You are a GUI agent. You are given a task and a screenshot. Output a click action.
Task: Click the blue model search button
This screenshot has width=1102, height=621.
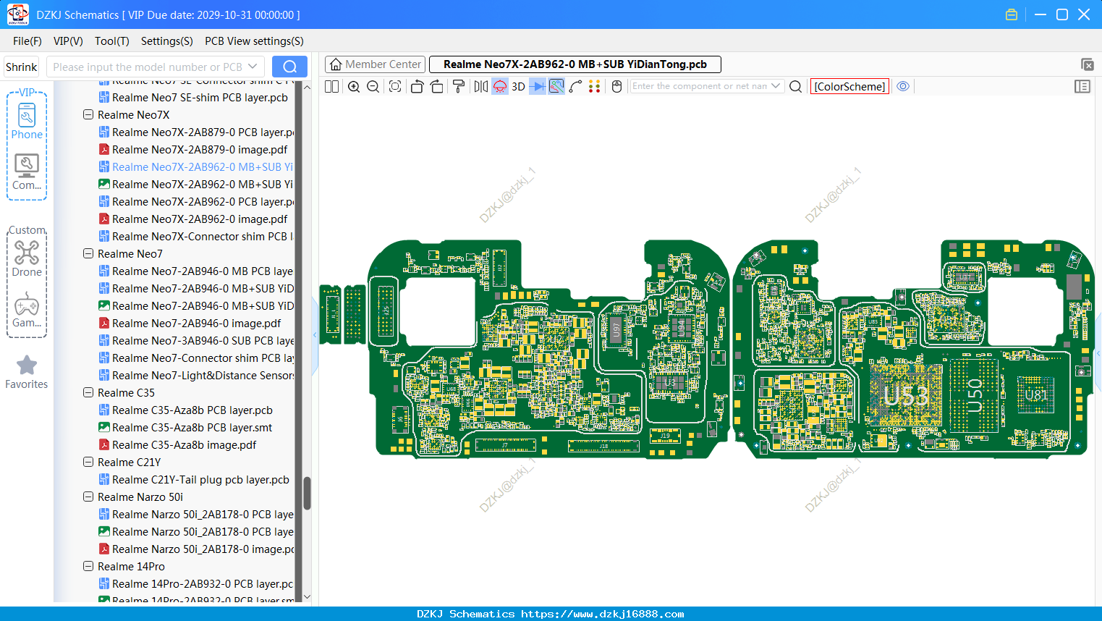[x=289, y=67]
